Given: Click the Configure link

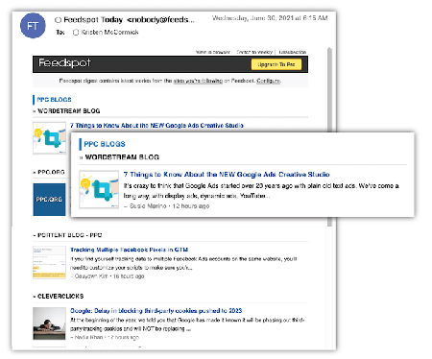Looking at the screenshot, I should [x=269, y=81].
